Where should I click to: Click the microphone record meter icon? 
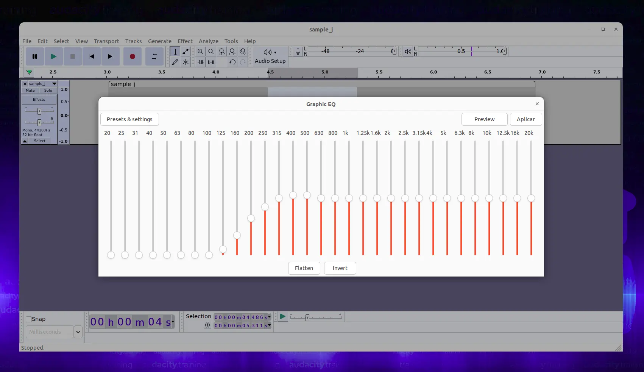pyautogui.click(x=298, y=52)
